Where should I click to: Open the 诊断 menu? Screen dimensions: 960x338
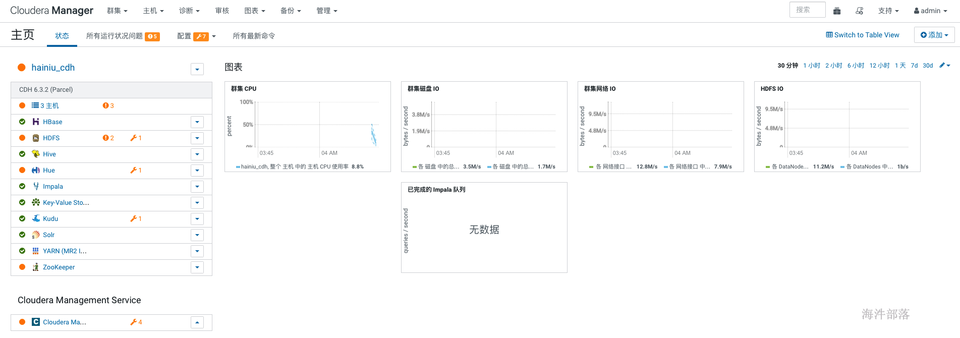pyautogui.click(x=189, y=11)
